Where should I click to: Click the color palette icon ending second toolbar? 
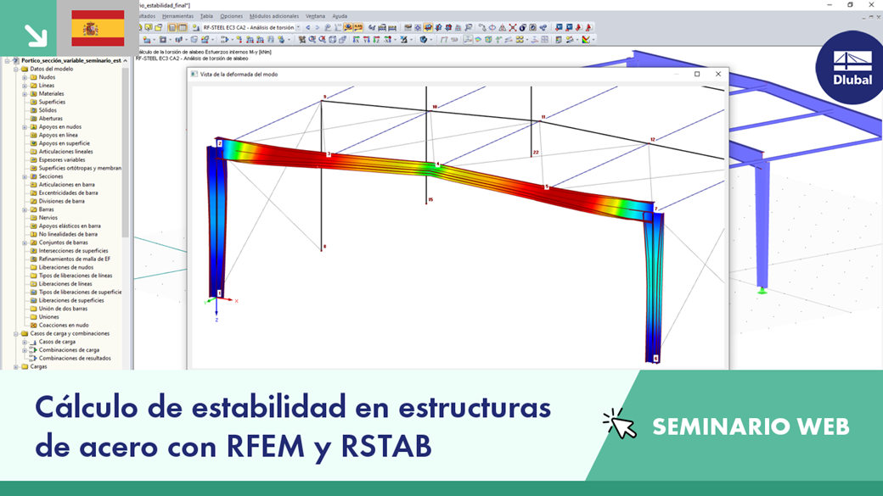pyautogui.click(x=586, y=39)
